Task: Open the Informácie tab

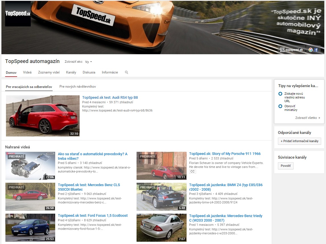Action: pyautogui.click(x=110, y=72)
